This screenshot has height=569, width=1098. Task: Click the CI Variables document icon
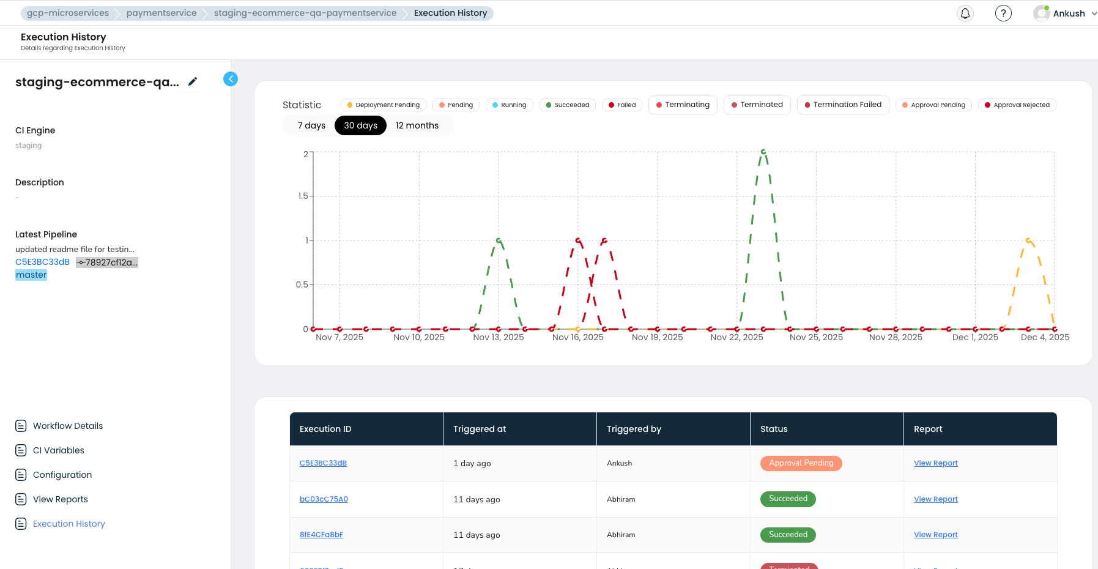tap(21, 450)
